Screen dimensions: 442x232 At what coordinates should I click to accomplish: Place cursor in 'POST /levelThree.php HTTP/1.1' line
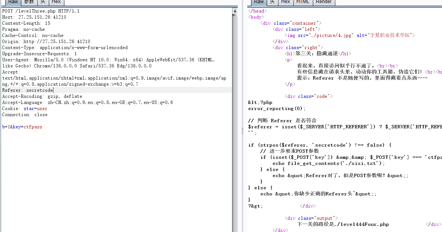click(41, 11)
